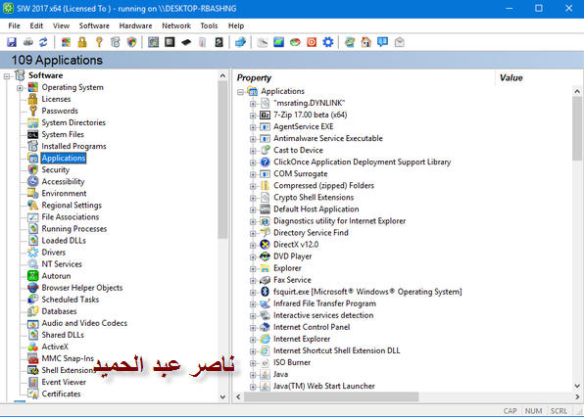Click the Drivers star icon in the tree
584x418 pixels.
[x=33, y=253]
